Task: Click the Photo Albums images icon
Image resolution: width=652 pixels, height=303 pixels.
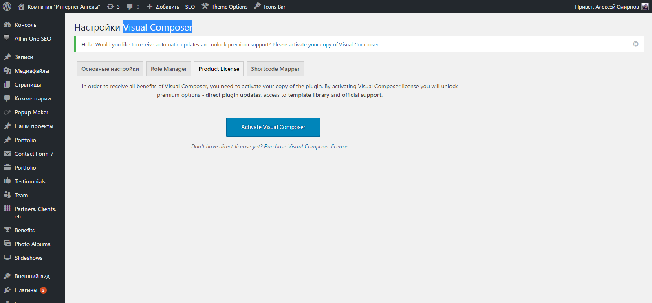Action: (7, 244)
